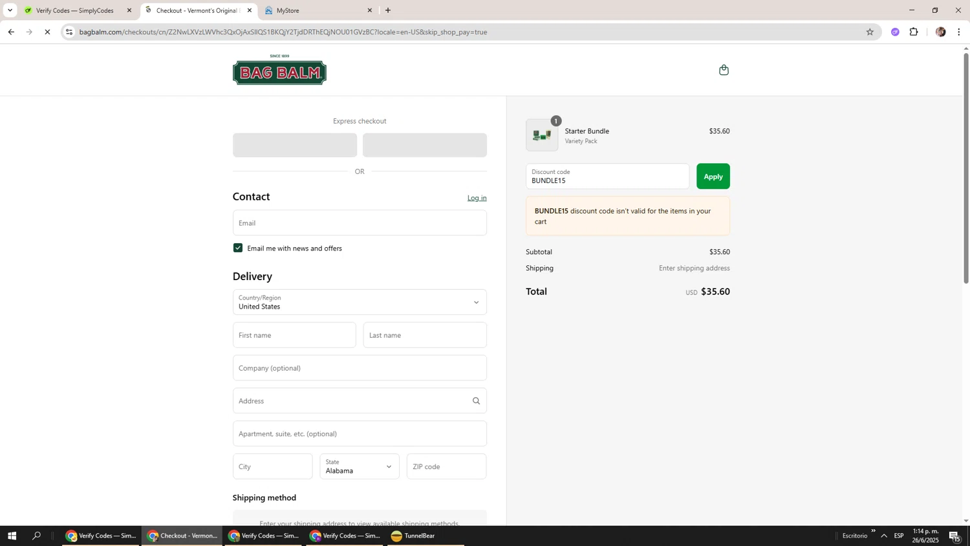
Task: Uncheck Email me with news and offers
Action: coord(238,248)
